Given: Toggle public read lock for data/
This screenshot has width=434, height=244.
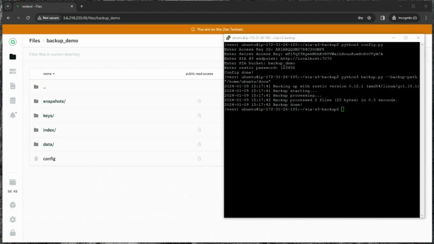Looking at the screenshot, I should [x=199, y=144].
